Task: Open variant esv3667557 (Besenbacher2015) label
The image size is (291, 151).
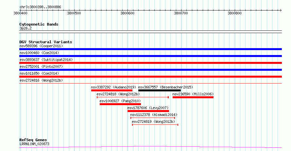Action: click(x=165, y=87)
